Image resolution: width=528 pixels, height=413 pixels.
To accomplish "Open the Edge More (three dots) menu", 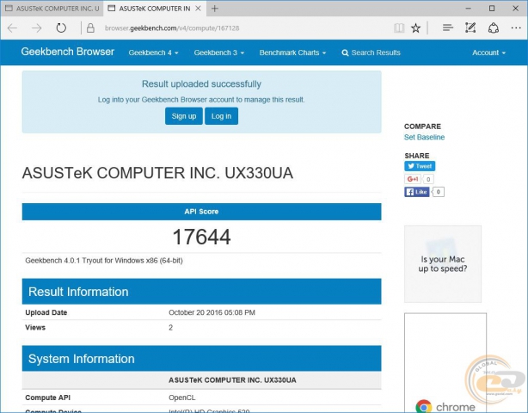I will (x=516, y=28).
